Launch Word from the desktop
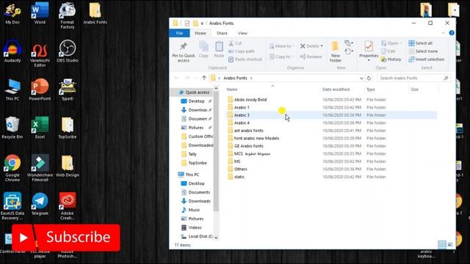The height and width of the screenshot is (264, 470). coord(40,14)
